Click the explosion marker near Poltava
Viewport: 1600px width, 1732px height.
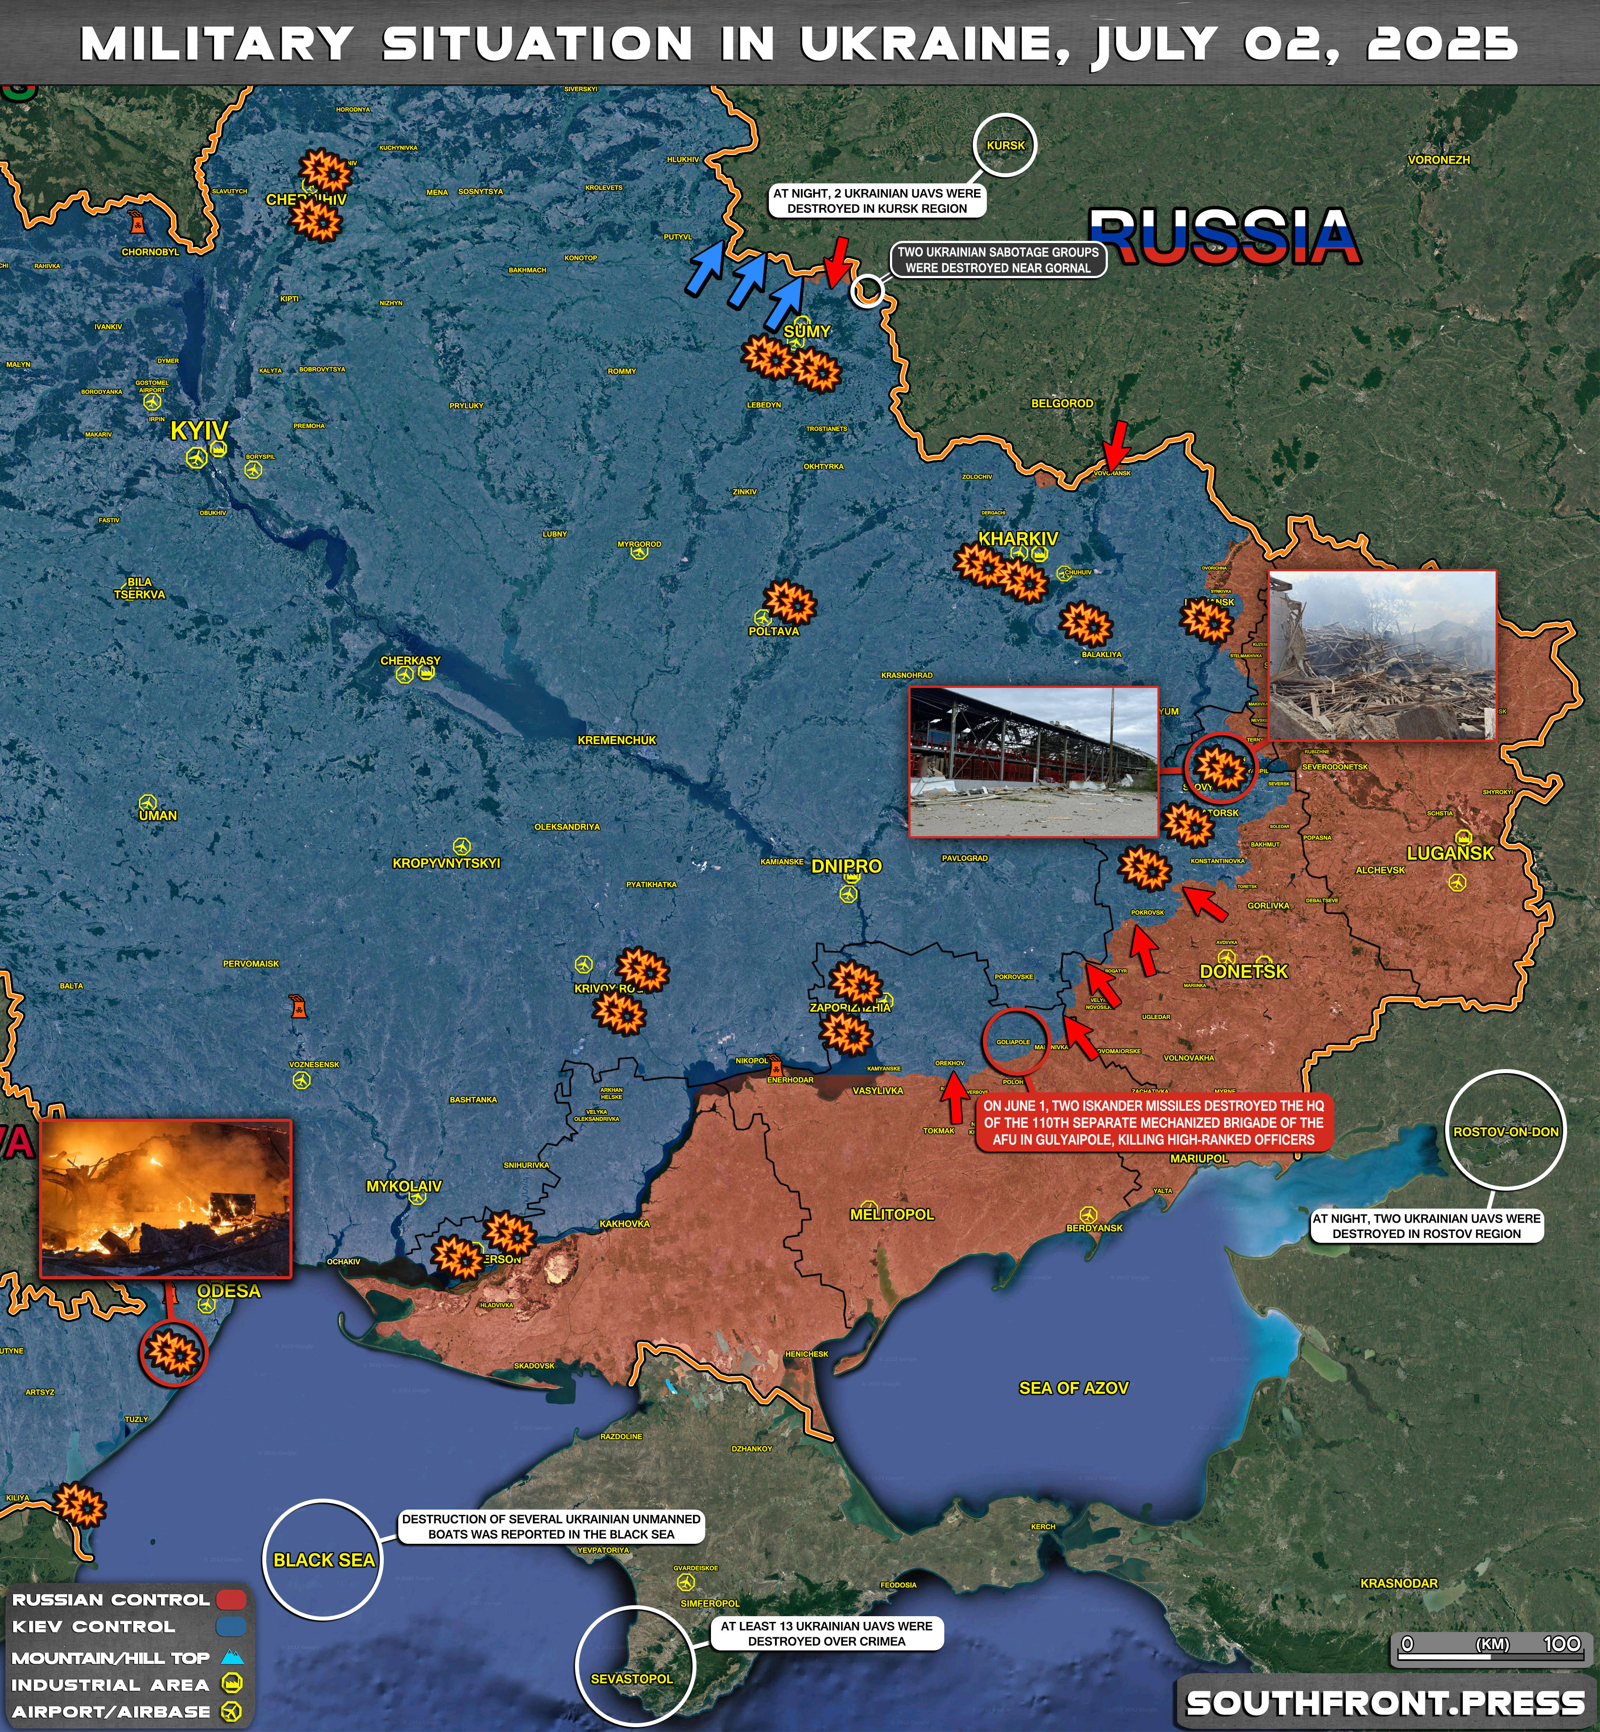pos(789,603)
